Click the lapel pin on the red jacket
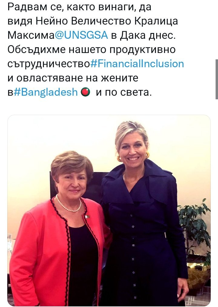The image size is (218, 307). (x=87, y=216)
